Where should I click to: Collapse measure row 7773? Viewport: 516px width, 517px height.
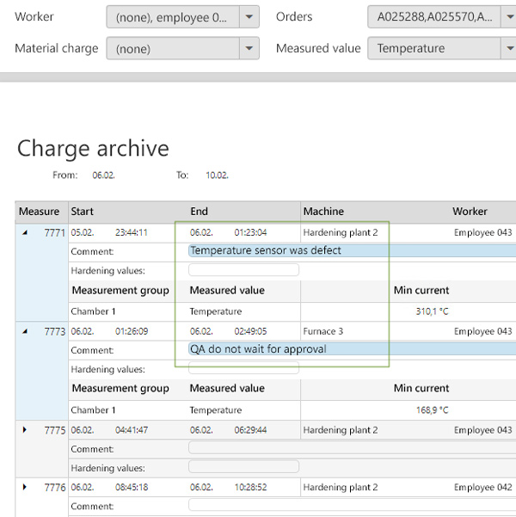coord(24,331)
